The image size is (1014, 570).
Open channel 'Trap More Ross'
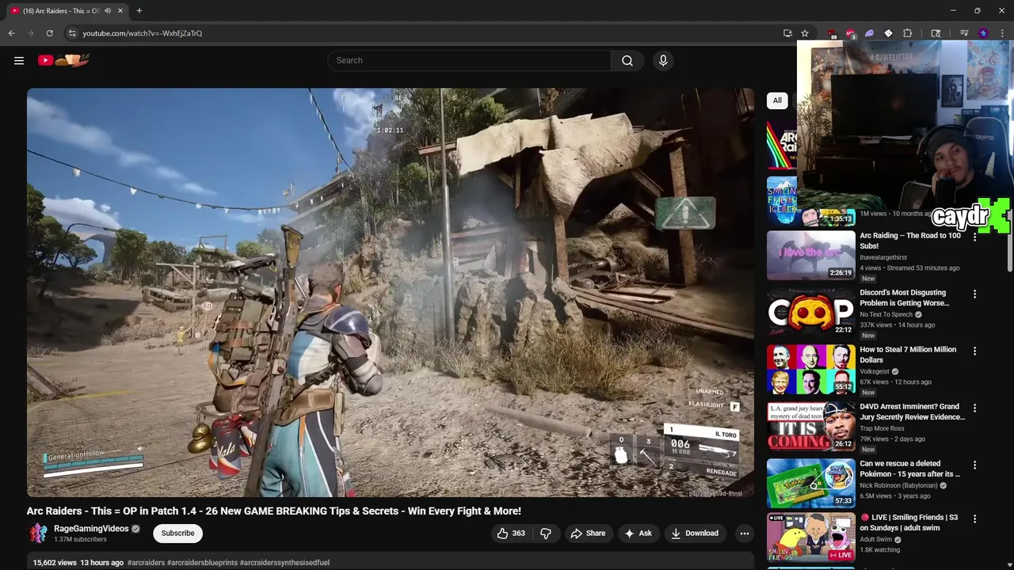[x=882, y=428]
